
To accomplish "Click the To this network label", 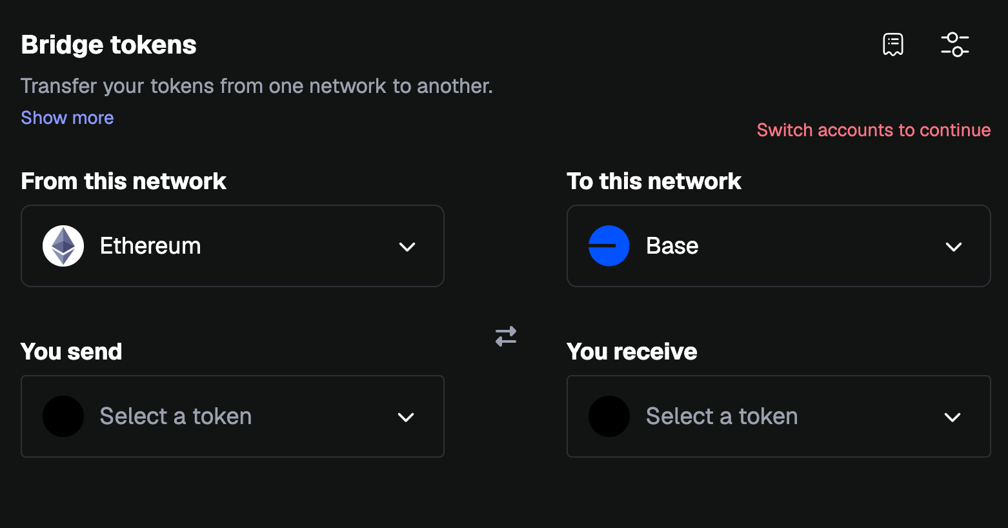I will (x=654, y=181).
